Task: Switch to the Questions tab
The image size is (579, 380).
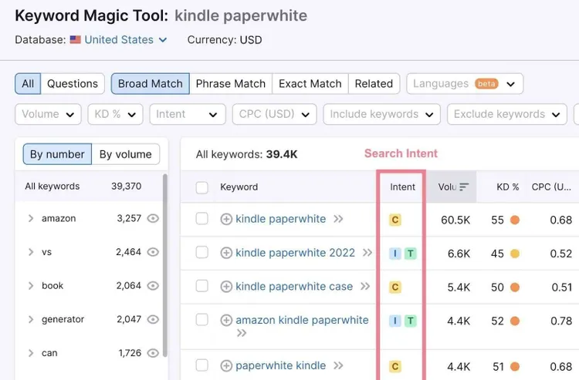Action: (73, 84)
